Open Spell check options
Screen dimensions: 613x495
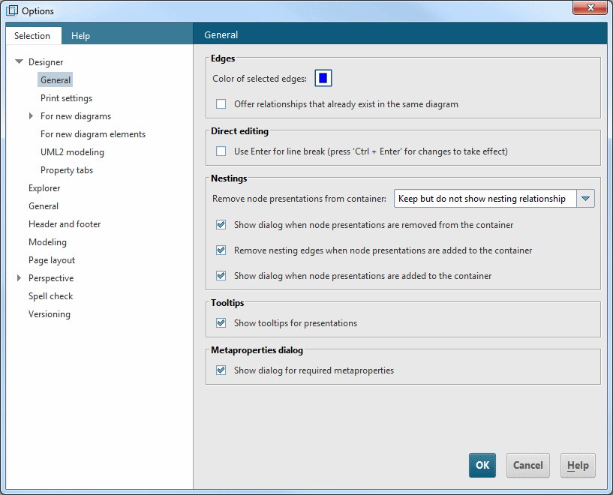pyautogui.click(x=50, y=296)
